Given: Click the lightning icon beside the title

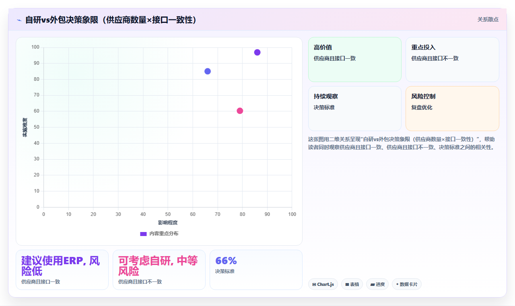Looking at the screenshot, I should click(19, 20).
